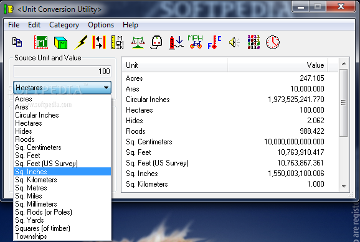
Task: Click the 10,763,910.417 value cell
Action: point(301,152)
